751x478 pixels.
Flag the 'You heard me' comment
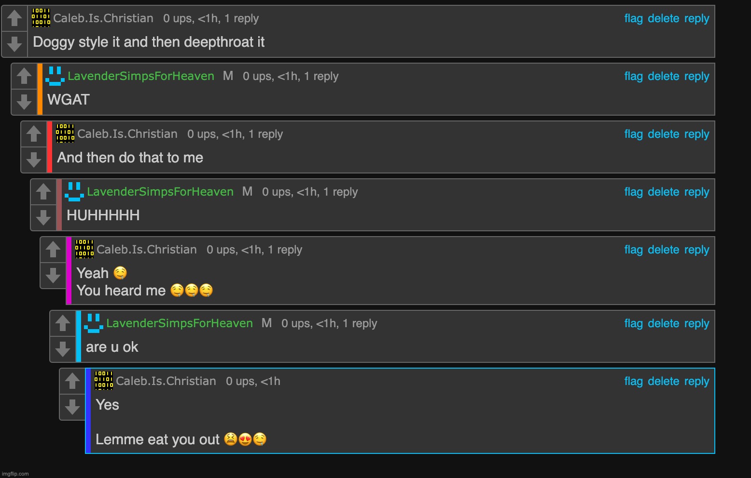(633, 250)
